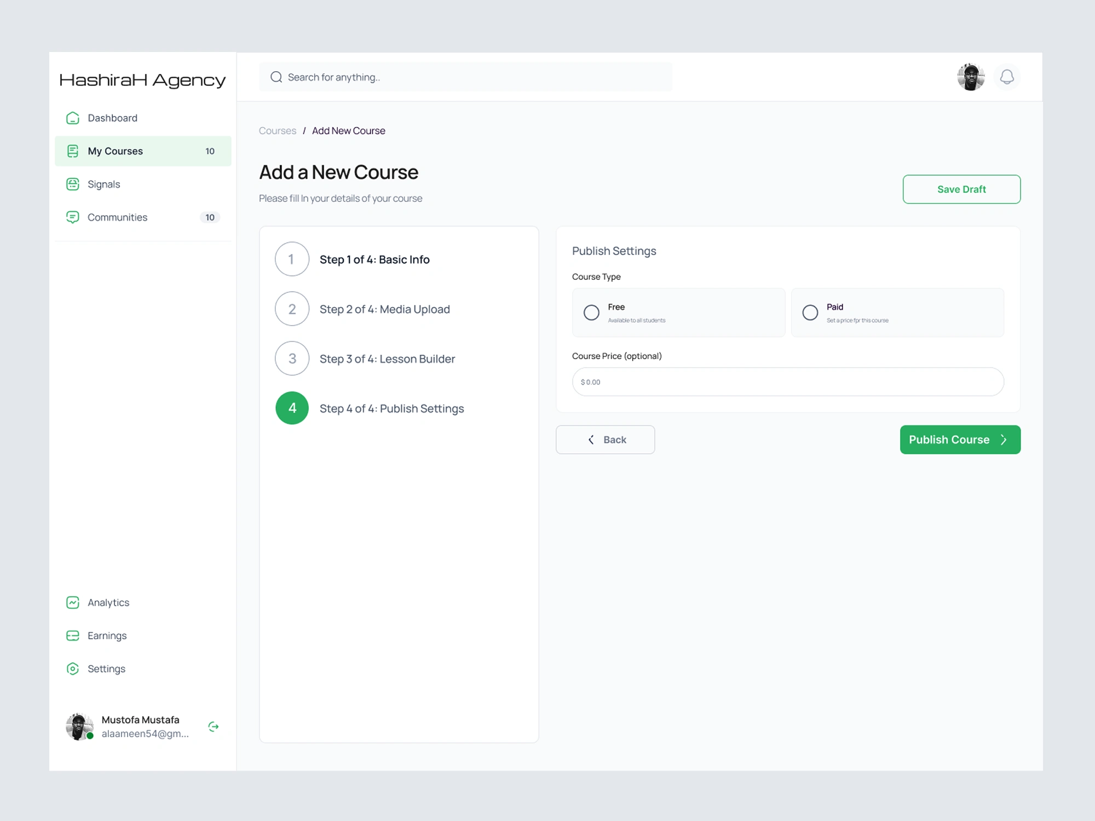Go to Step 1 Basic Info
This screenshot has width=1095, height=821.
tap(374, 259)
